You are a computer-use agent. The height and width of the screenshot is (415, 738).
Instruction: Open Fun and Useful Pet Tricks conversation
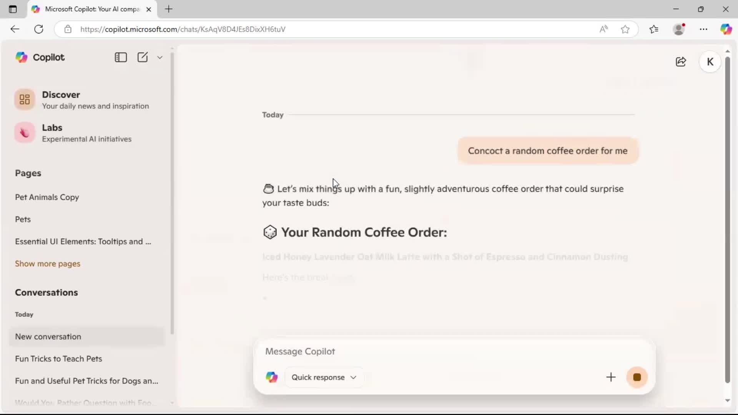[86, 381]
